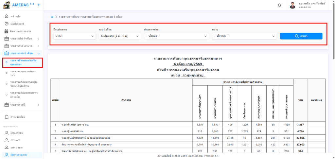Select the กรรมการ role person icon
The width and height of the screenshot is (335, 159).
[7, 140]
